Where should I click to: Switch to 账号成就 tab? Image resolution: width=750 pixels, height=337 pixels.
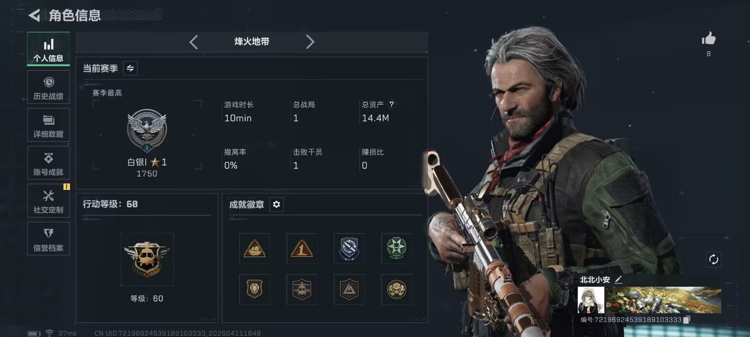pos(48,163)
